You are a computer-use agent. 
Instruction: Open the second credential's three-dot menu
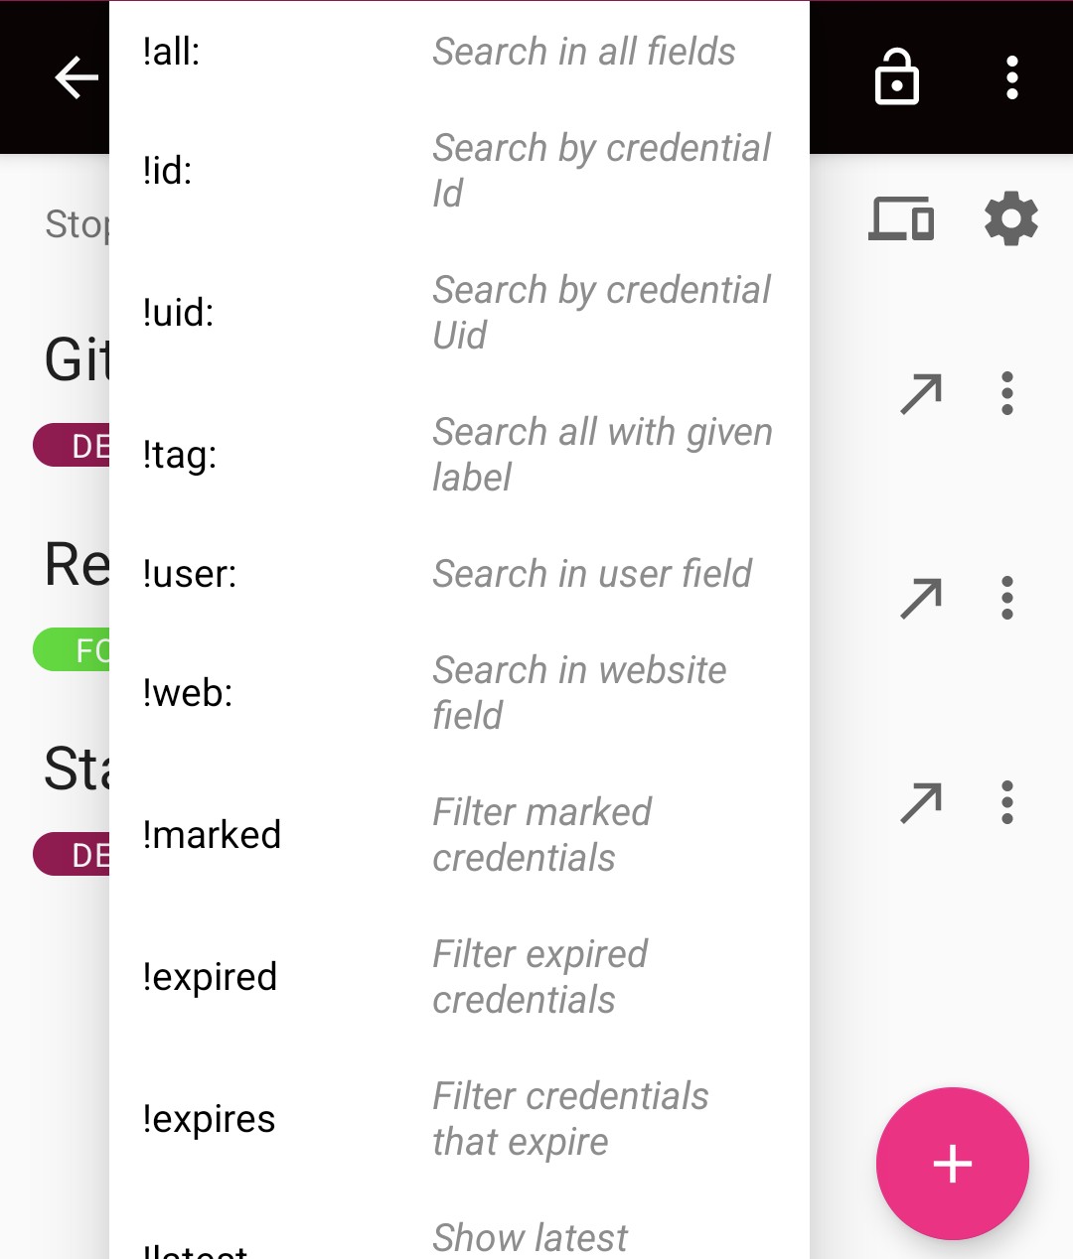(1007, 599)
